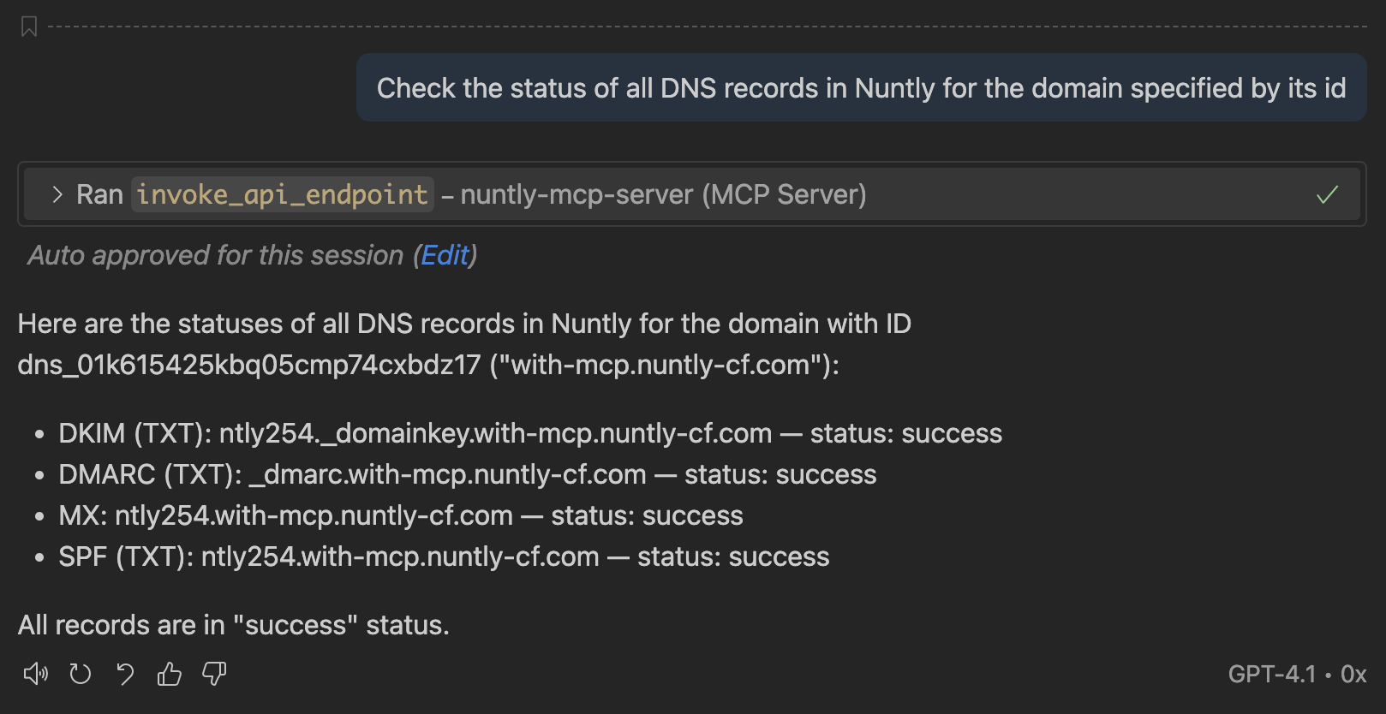Click the undo arrow icon below response
1386x714 pixels.
(125, 675)
